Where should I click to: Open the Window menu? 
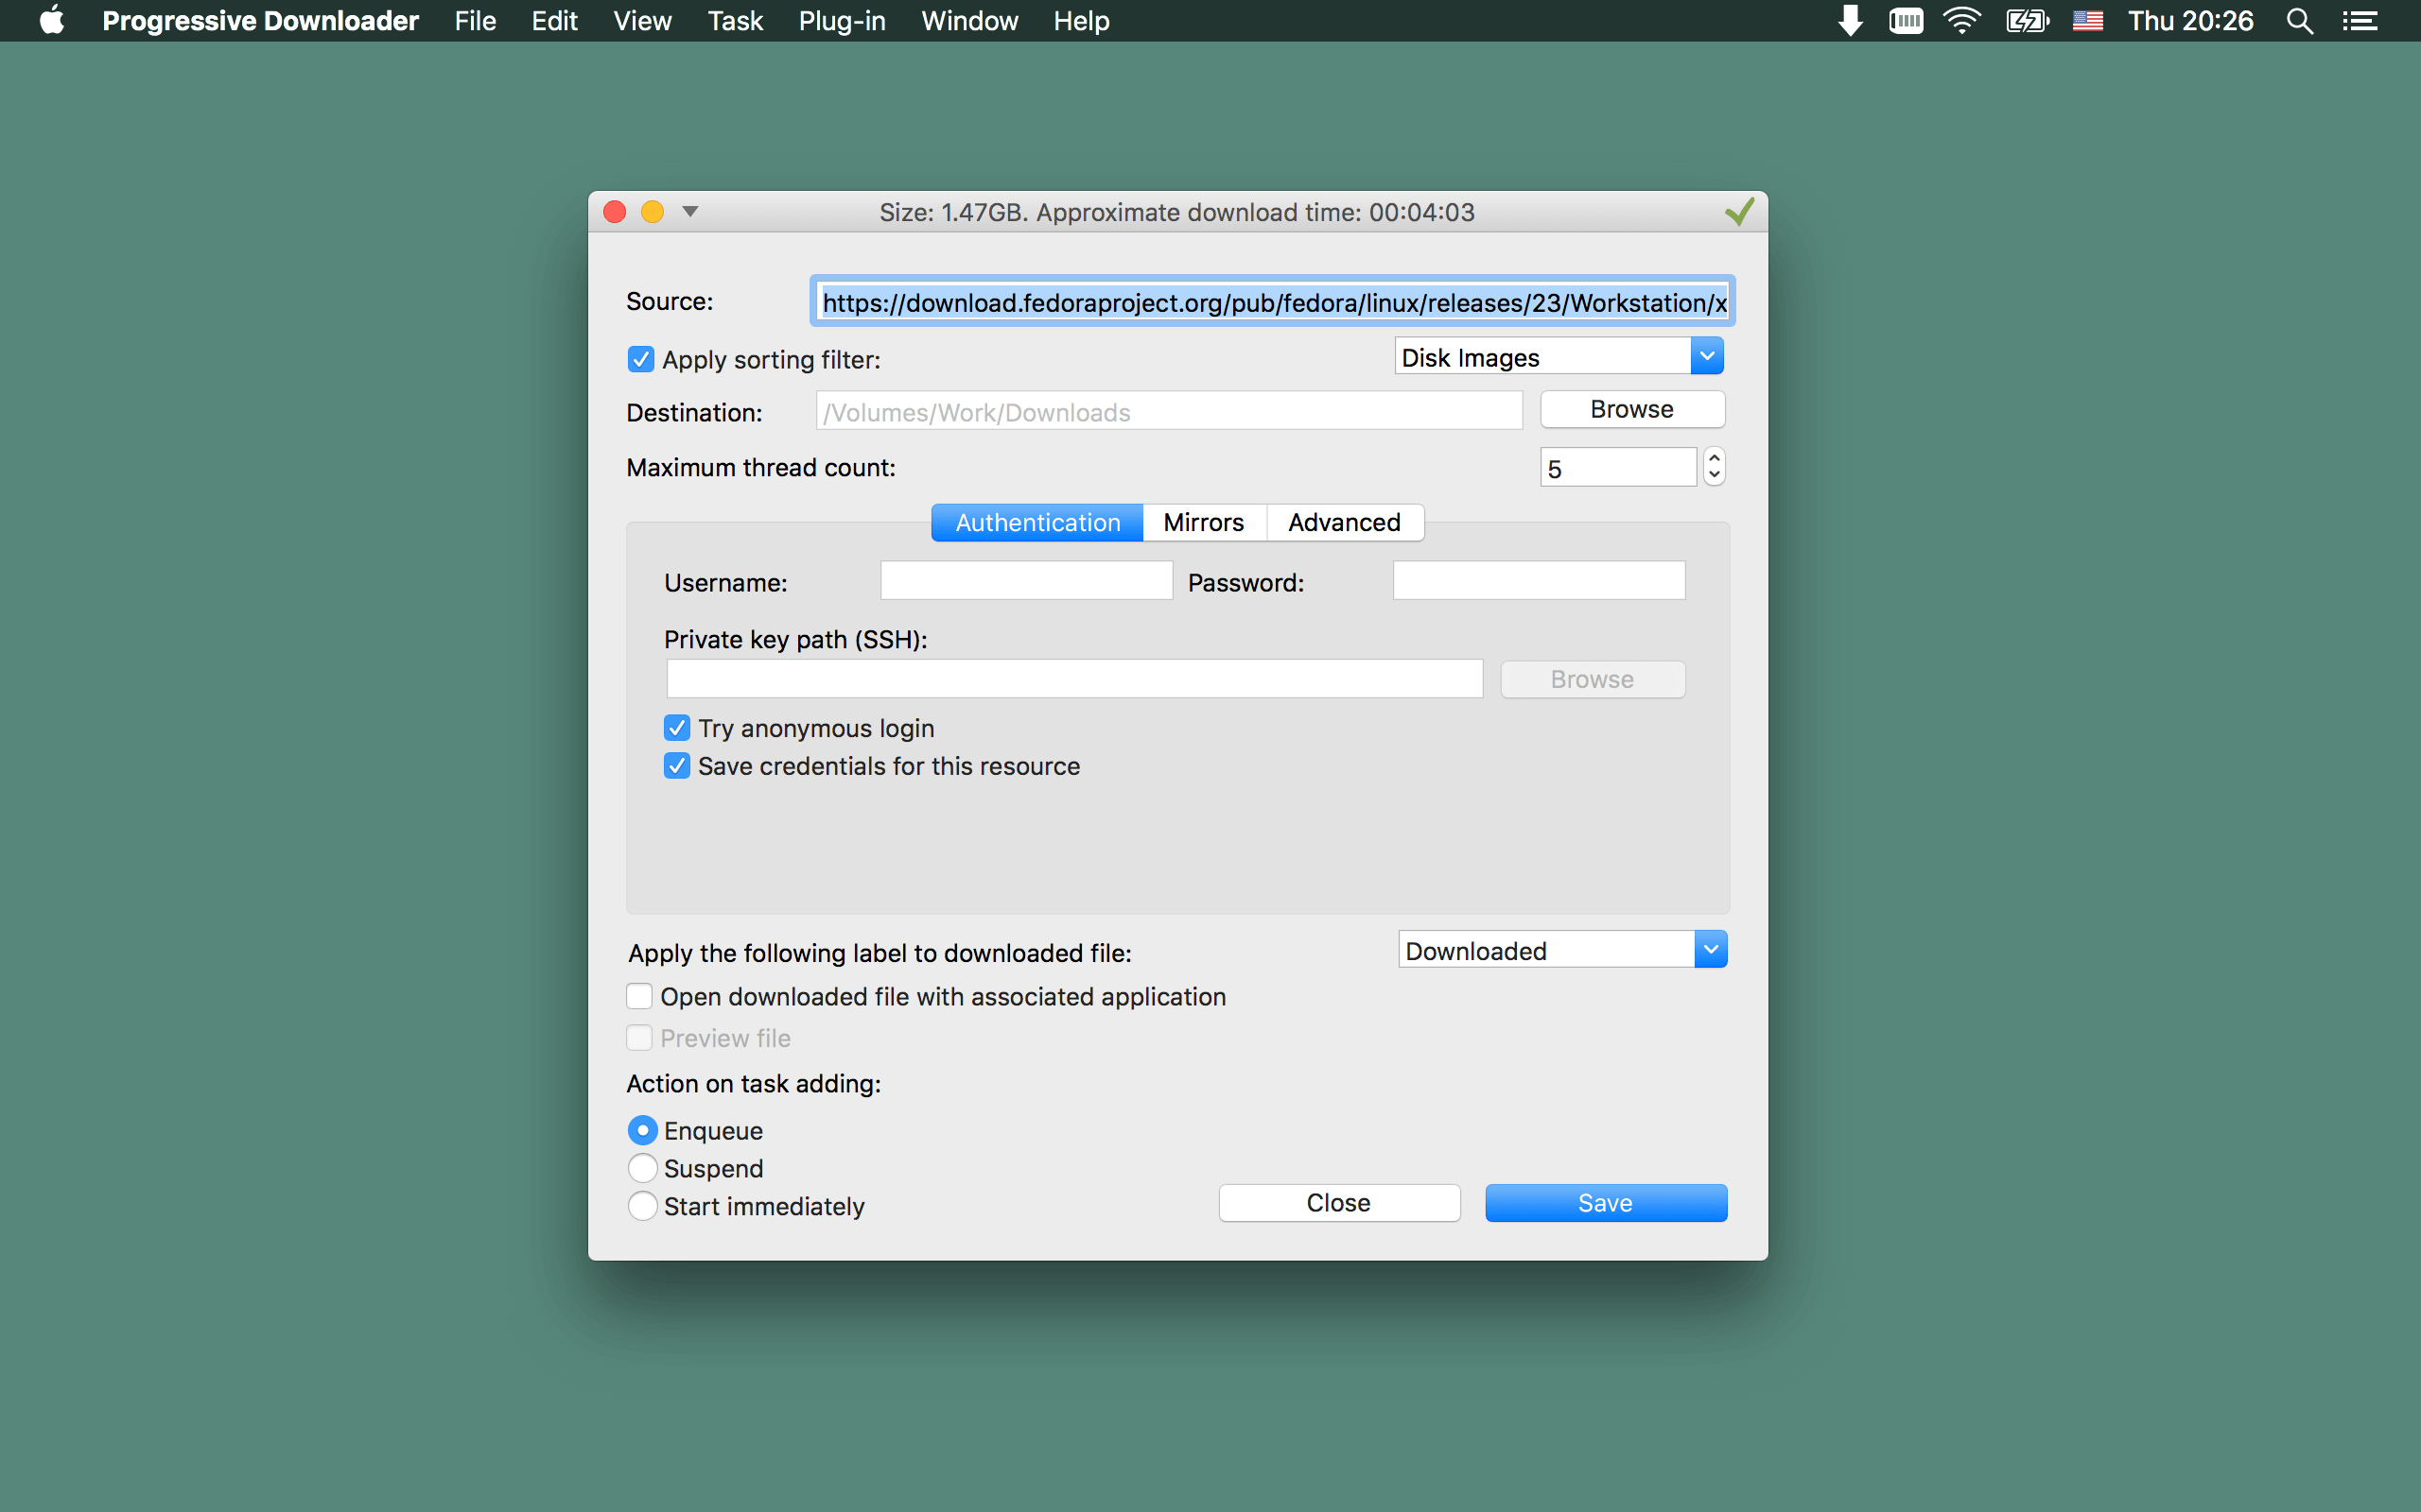[x=969, y=20]
